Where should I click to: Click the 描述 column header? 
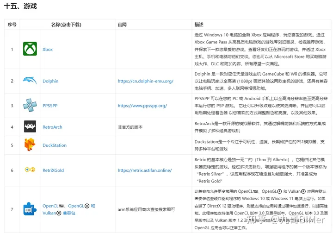(x=199, y=25)
